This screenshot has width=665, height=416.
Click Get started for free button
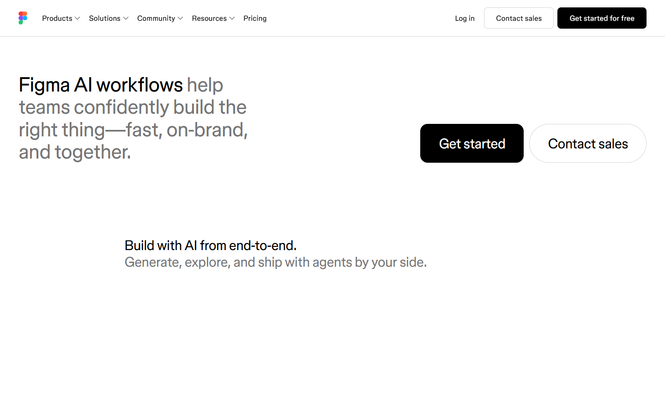click(x=602, y=18)
